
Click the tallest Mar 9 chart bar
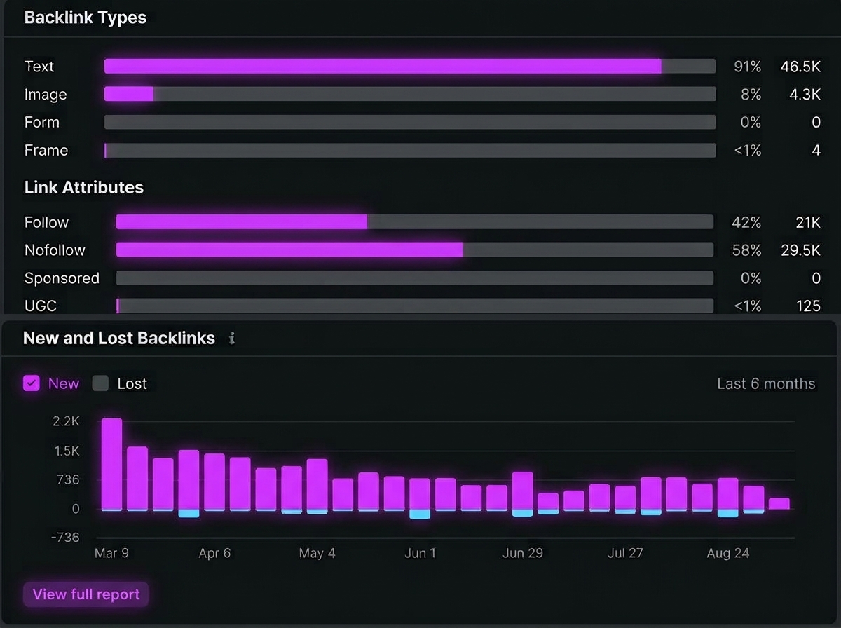112,464
